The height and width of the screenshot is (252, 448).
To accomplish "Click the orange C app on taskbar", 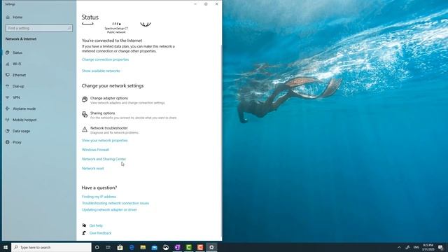I will [200, 247].
